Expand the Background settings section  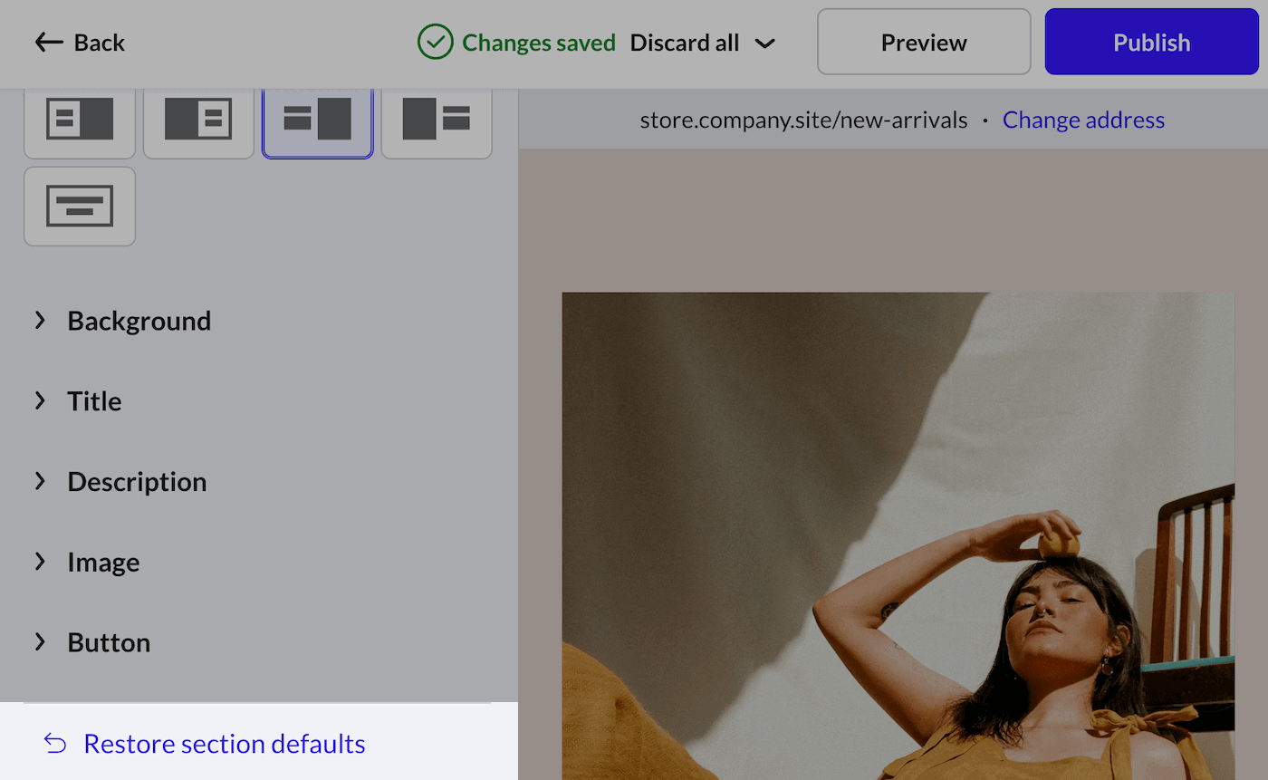[x=139, y=321]
